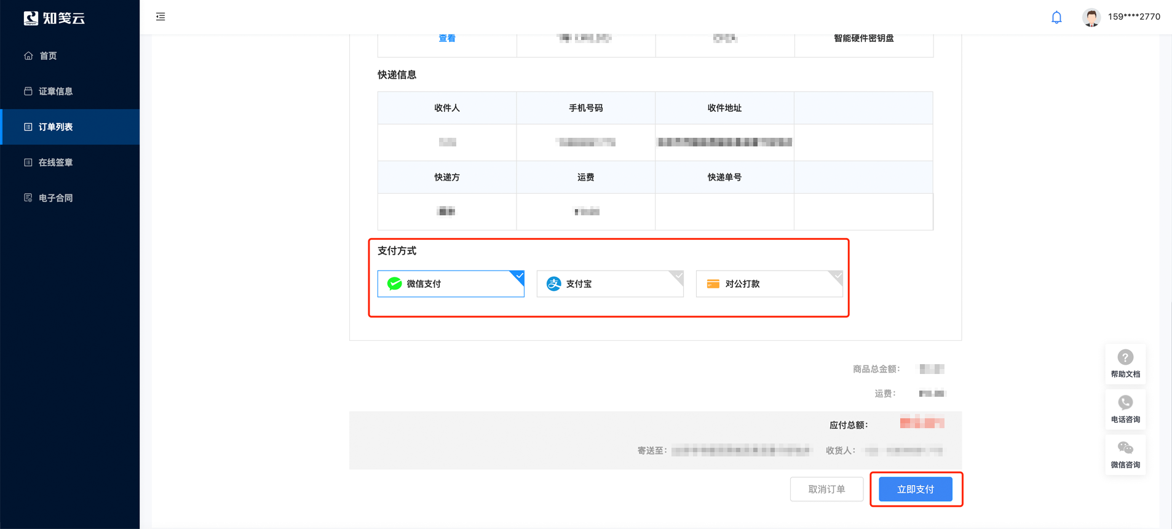Click the 收件人 column header
Viewport: 1172px width, 529px height.
[x=447, y=108]
